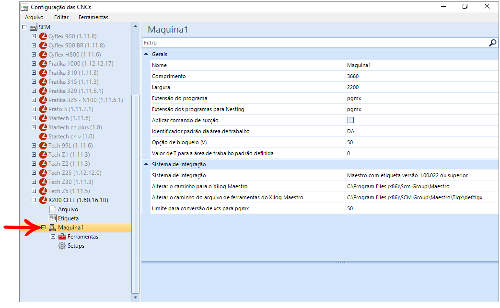Screen dimensions: 500x308
Task: Click the Tech Z25 machine icon
Action: 43,172
